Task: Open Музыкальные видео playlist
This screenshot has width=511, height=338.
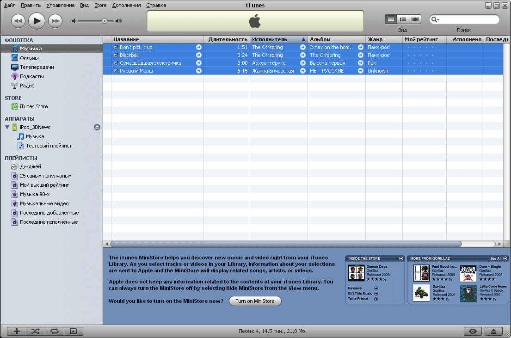Action: tap(52, 204)
